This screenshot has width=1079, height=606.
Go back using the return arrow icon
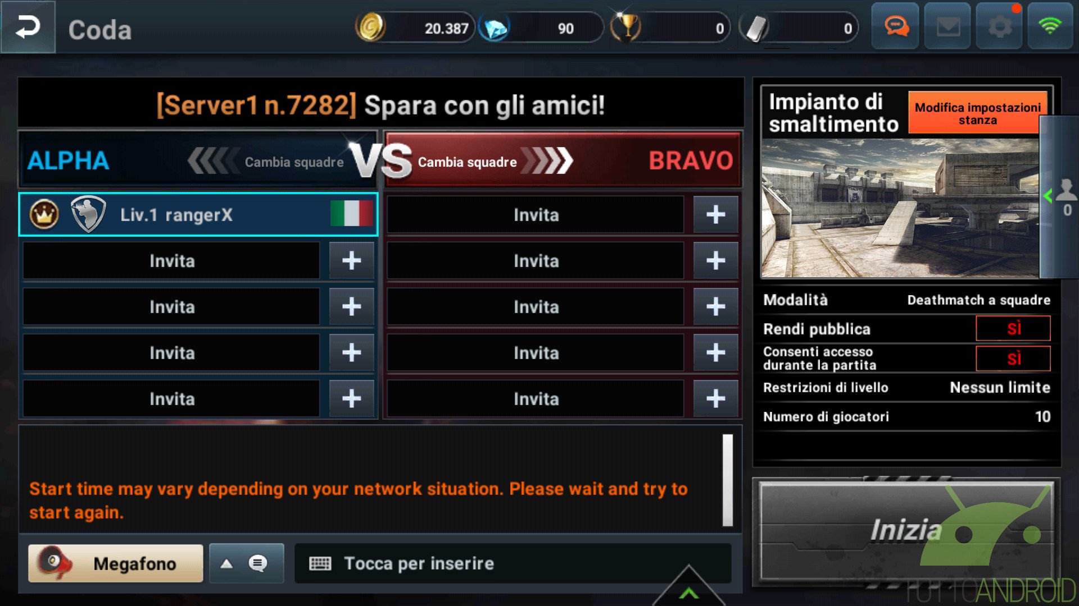point(28,27)
